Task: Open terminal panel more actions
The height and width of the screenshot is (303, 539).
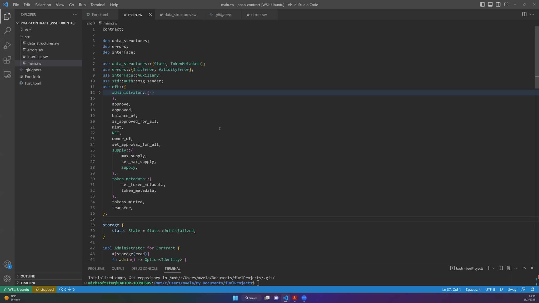Action: (x=516, y=268)
